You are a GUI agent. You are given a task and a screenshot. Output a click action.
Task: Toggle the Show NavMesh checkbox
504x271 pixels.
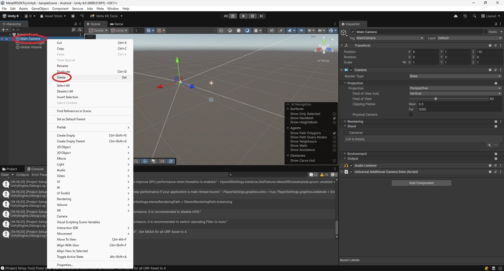point(334,118)
